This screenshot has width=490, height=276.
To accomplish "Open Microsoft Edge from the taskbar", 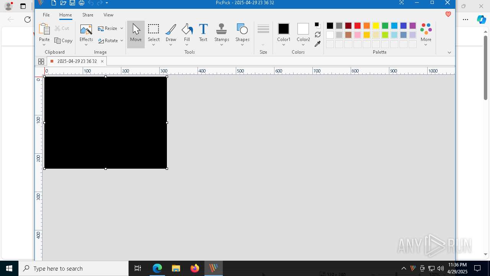I will (157, 268).
